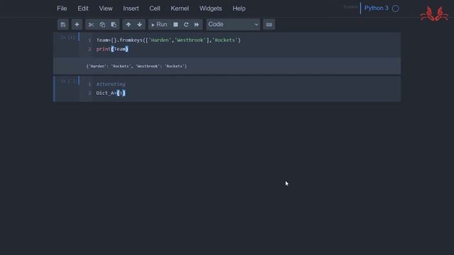Click the Python 3 kernel name
The image size is (454, 255).
coord(376,8)
